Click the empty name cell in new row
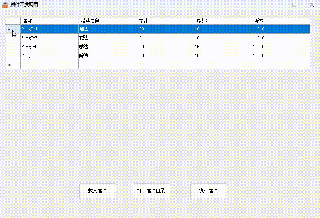The height and width of the screenshot is (218, 320). (49, 65)
